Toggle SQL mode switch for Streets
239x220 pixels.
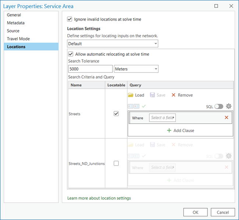coord(219,106)
